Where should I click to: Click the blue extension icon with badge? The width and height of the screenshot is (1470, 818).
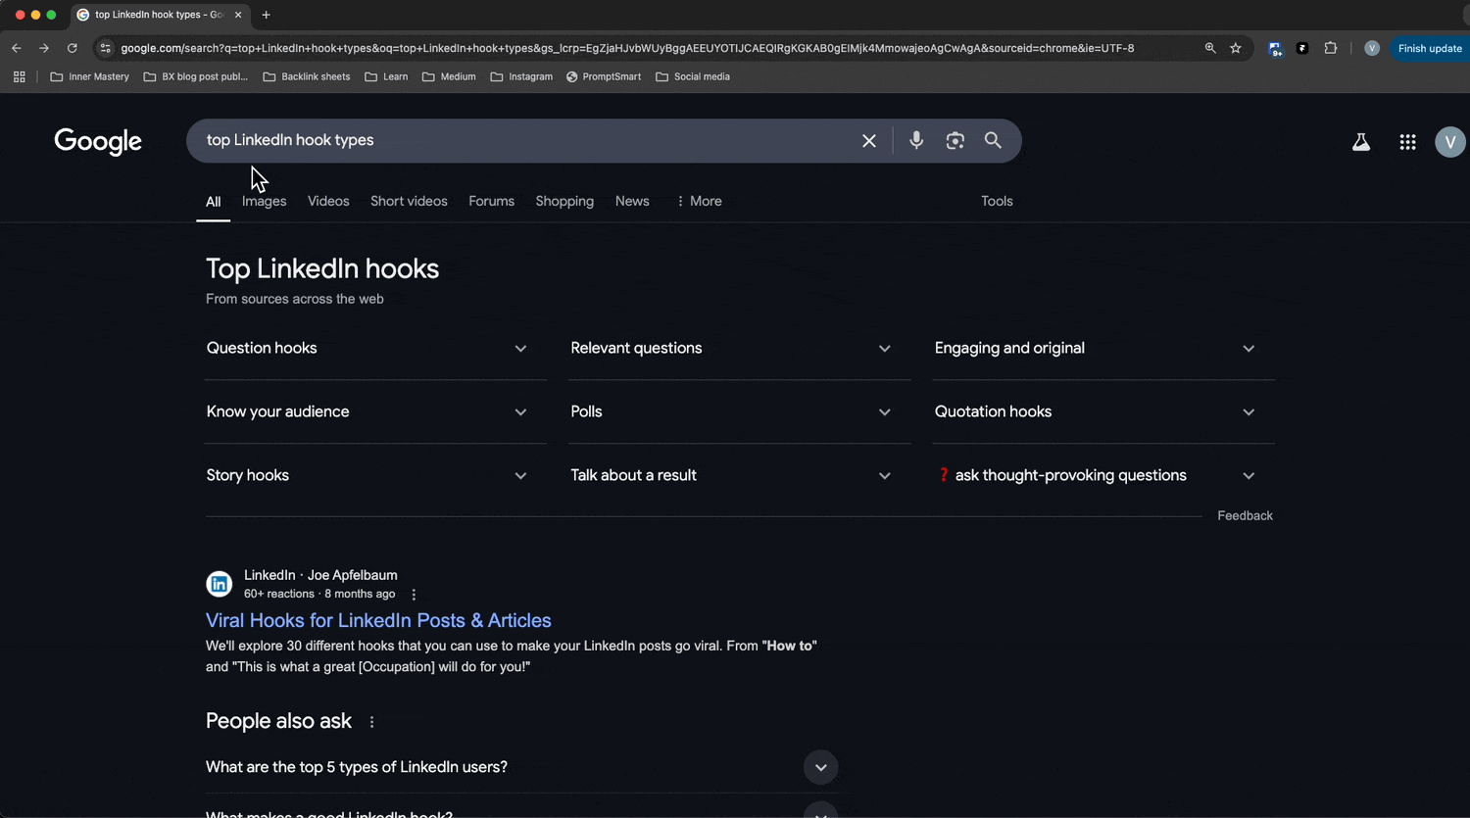[x=1275, y=48]
